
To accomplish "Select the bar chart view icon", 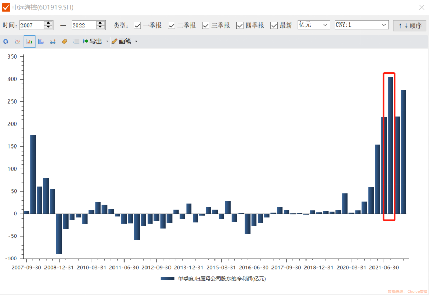I will point(29,42).
